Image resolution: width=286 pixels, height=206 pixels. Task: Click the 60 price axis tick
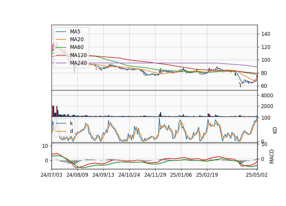264,86
